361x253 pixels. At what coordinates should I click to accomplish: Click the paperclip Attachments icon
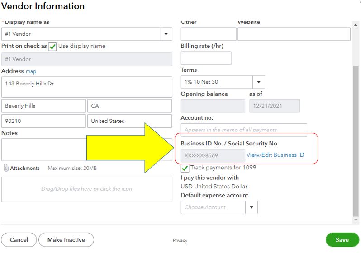click(6, 168)
